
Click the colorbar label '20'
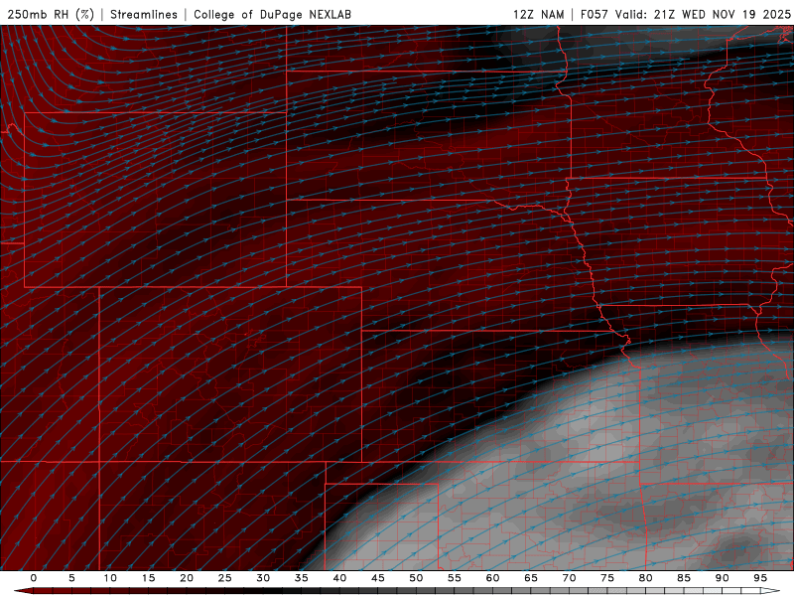click(187, 578)
